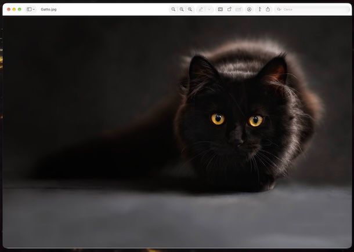The image size is (354, 252).
Task: Click the Share toolbar icon
Action: click(x=268, y=9)
